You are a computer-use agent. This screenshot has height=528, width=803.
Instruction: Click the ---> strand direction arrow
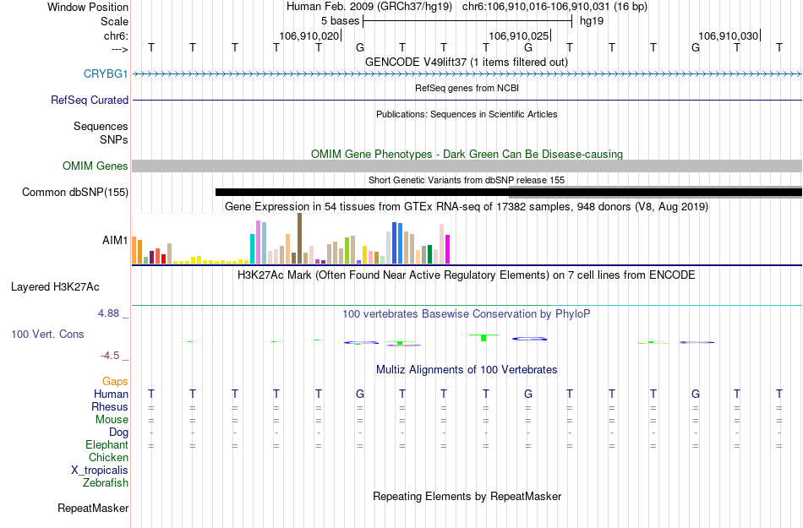(x=119, y=49)
